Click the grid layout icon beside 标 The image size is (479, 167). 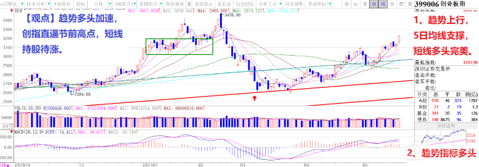365,4
